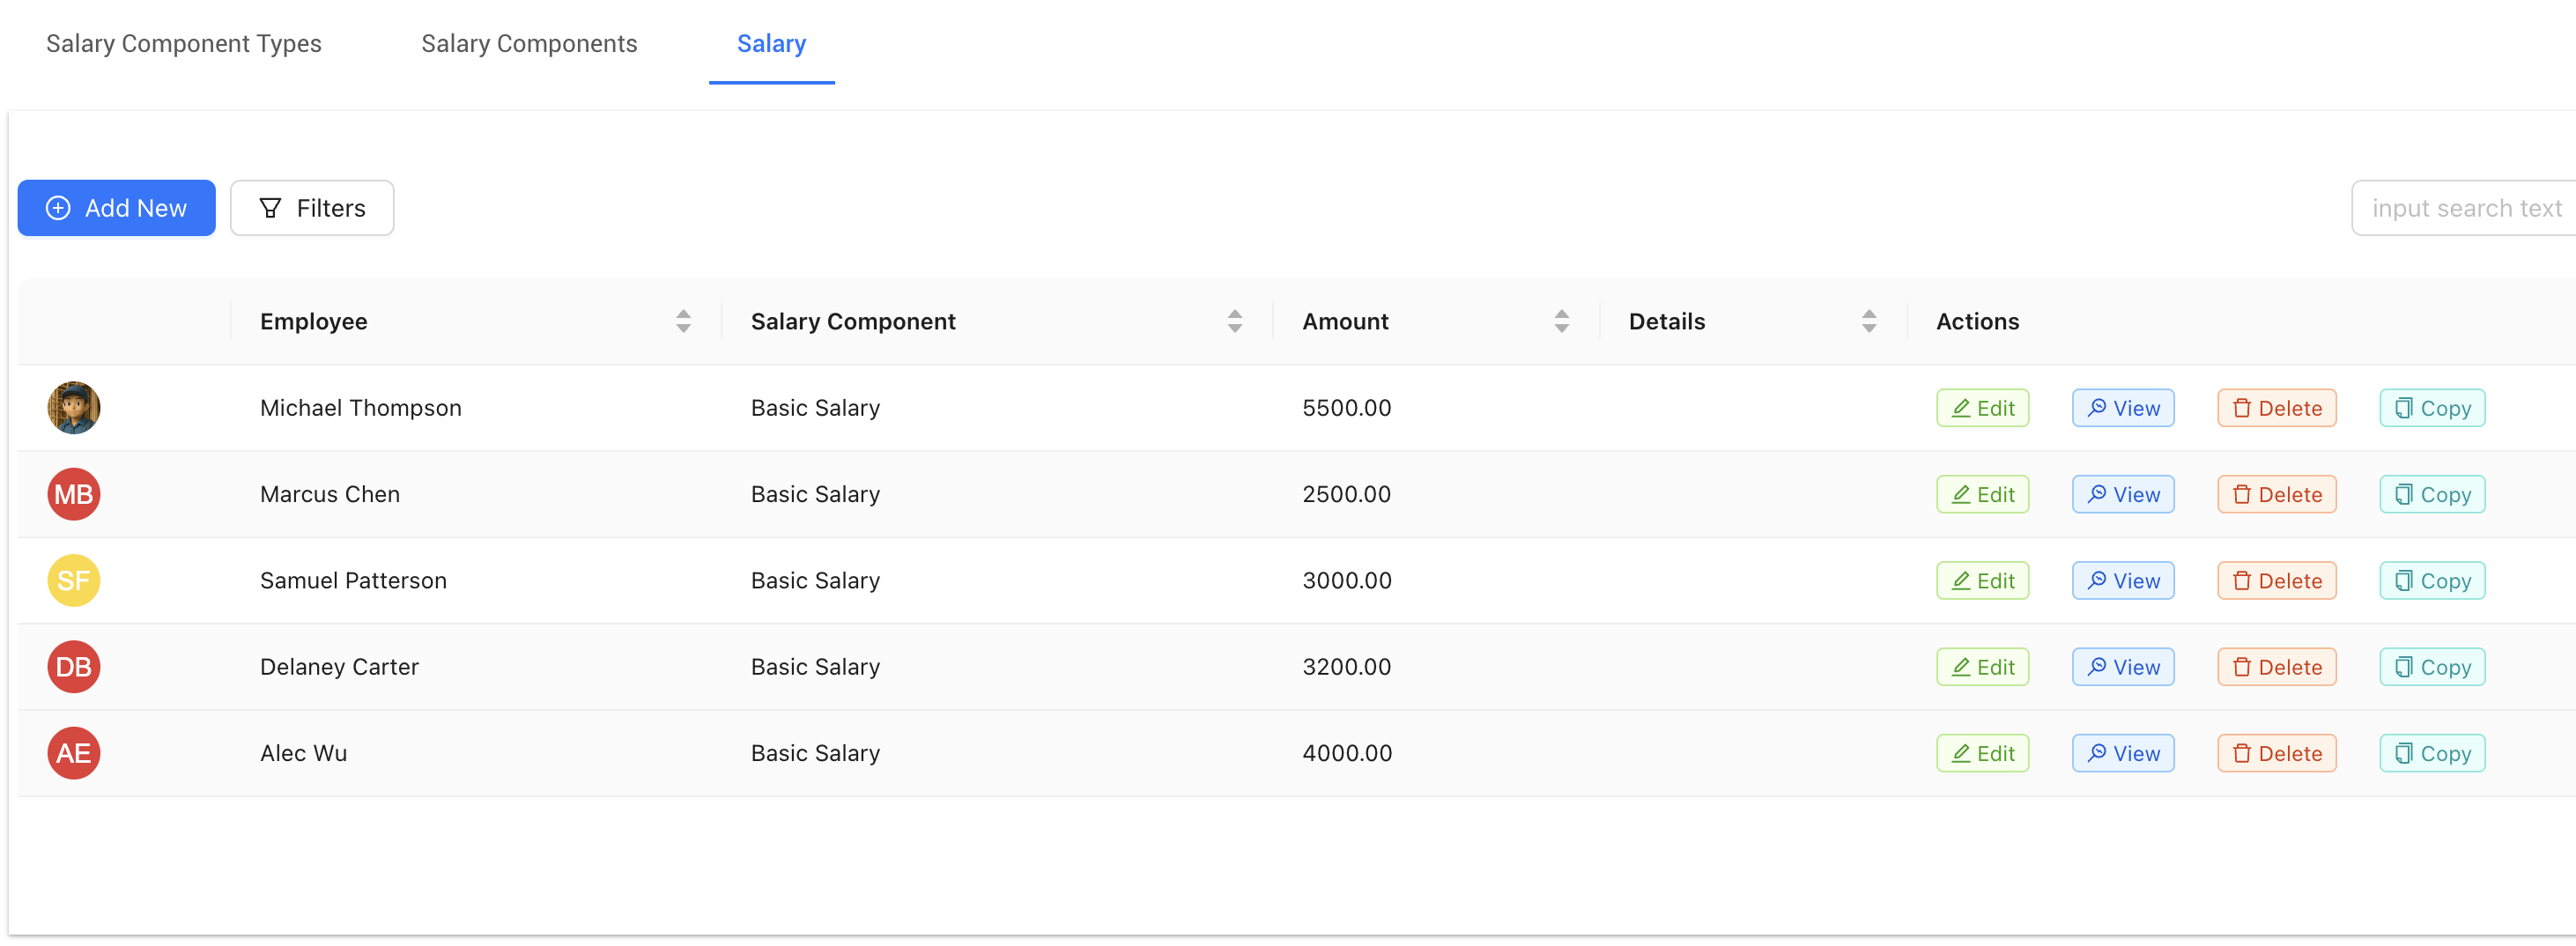Switch to the Salary Component Types tab
2576x946 pixels.
pos(183,43)
